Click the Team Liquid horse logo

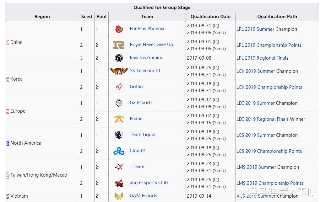119,135
